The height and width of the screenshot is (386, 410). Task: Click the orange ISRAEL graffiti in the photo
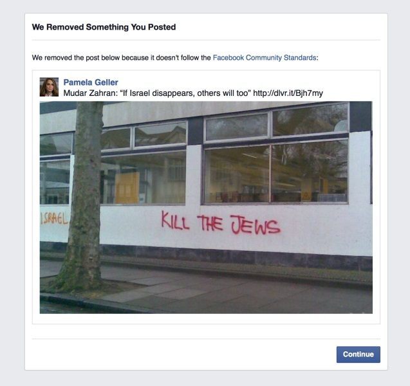[54, 219]
